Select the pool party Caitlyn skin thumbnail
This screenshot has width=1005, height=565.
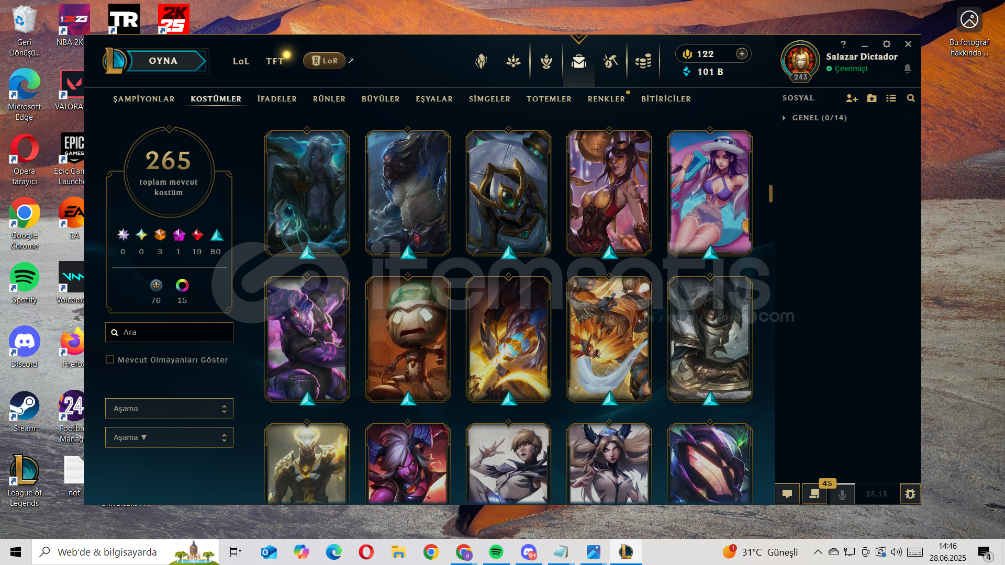point(710,193)
